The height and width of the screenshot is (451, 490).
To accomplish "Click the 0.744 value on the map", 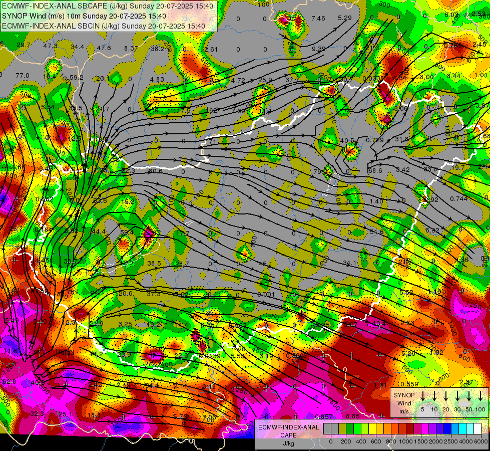I will coord(459,199).
